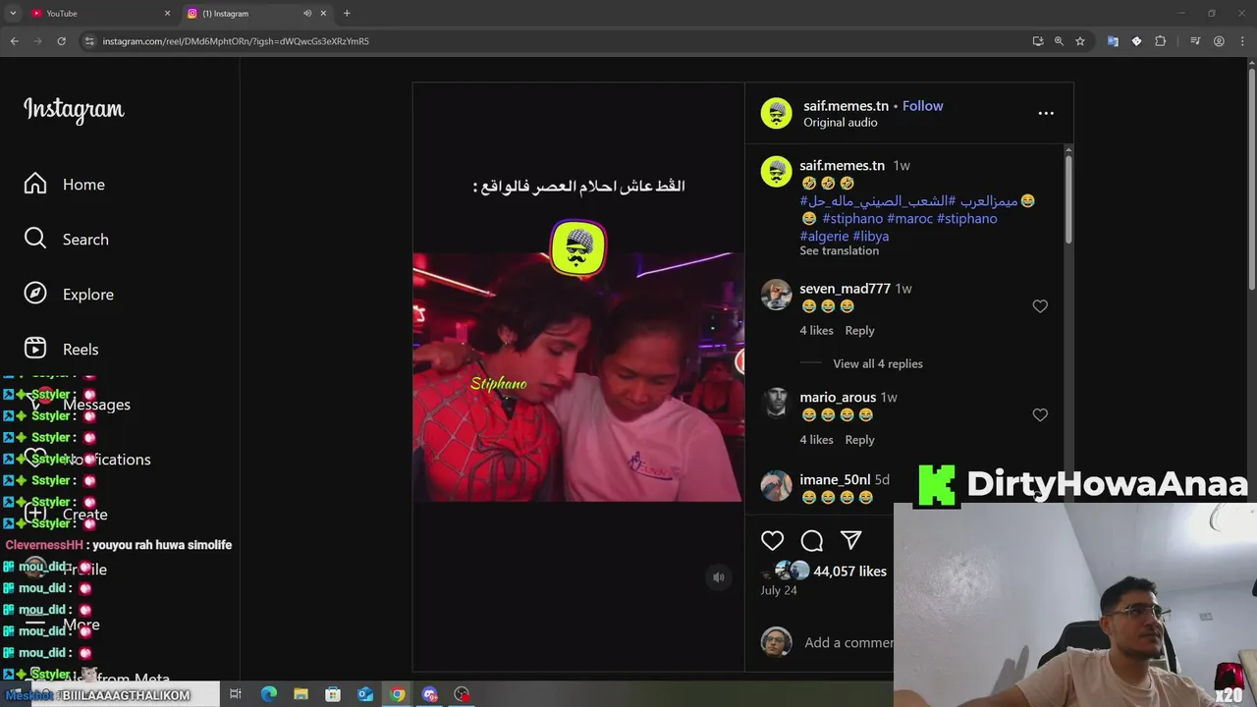Open the browser zoom magnifier icon

(x=1059, y=41)
